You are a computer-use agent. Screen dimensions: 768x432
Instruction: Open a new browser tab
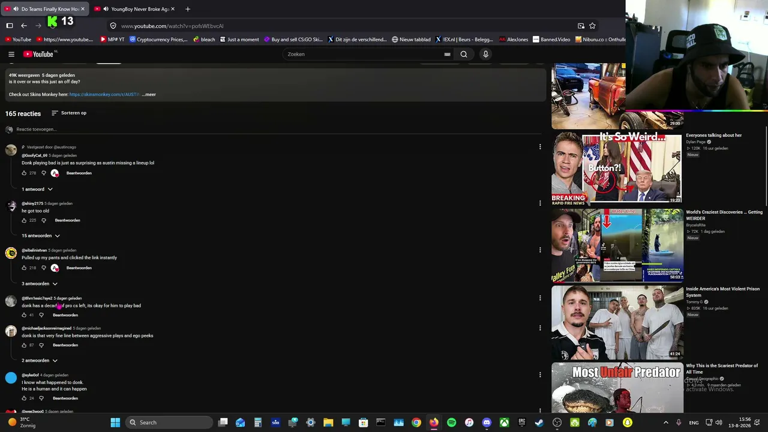[188, 9]
